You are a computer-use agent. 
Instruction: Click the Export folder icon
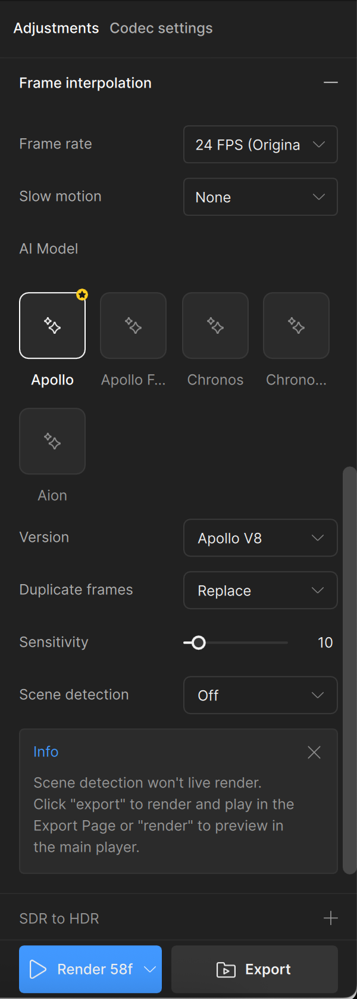tap(226, 970)
